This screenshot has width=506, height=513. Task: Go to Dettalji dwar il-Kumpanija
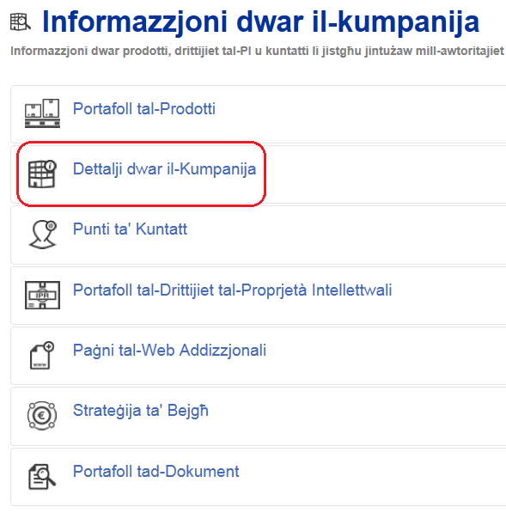tap(164, 169)
